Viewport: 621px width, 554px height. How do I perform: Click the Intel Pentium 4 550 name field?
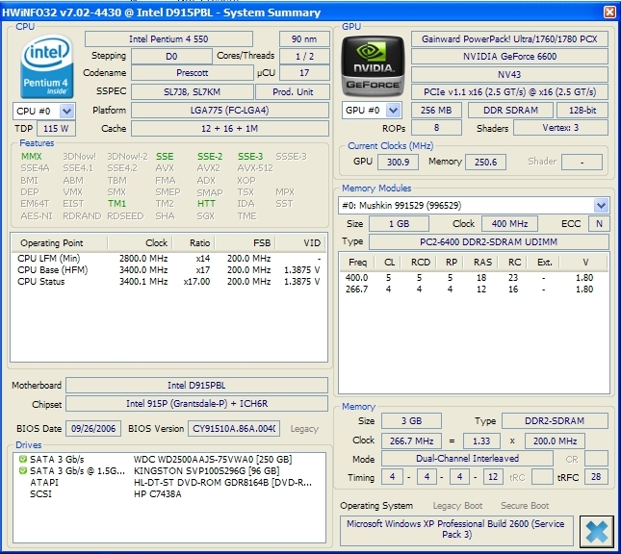168,39
